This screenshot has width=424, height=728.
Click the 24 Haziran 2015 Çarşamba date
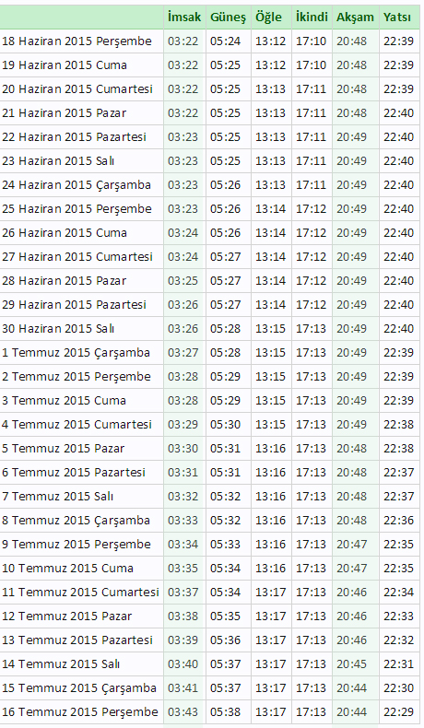pyautogui.click(x=77, y=185)
